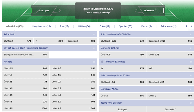Switch to Ecken (19) tab
The image size is (194, 112).
tap(105, 26)
